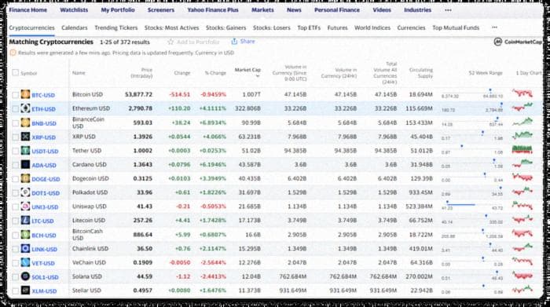Open the BNB-USD 1 day chart thumbnail
Image resolution: width=550 pixels, height=307 pixels.
522,122
